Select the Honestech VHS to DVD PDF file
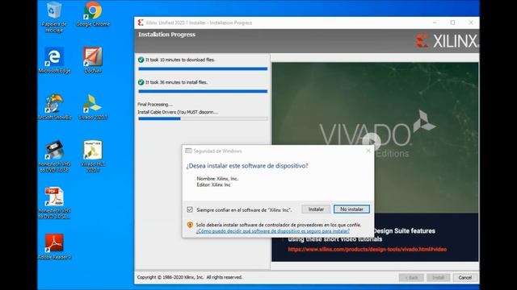Screen dimensions: 517x290 pyautogui.click(x=54, y=203)
